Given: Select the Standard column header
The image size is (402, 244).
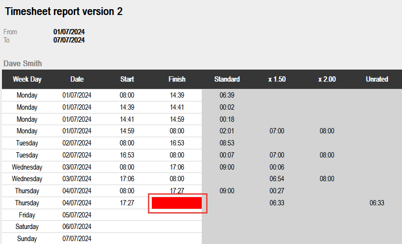Looking at the screenshot, I should tap(227, 79).
